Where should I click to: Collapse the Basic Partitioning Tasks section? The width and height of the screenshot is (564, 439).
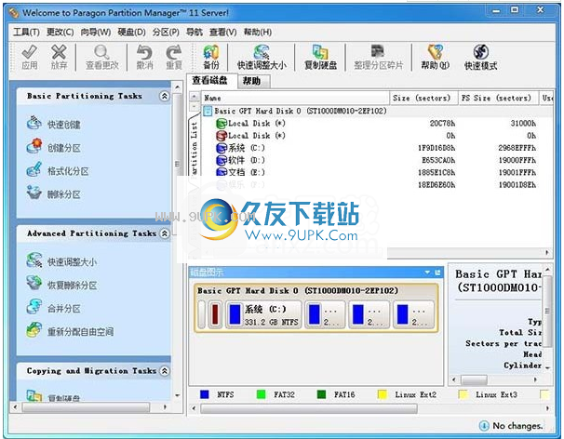[165, 96]
